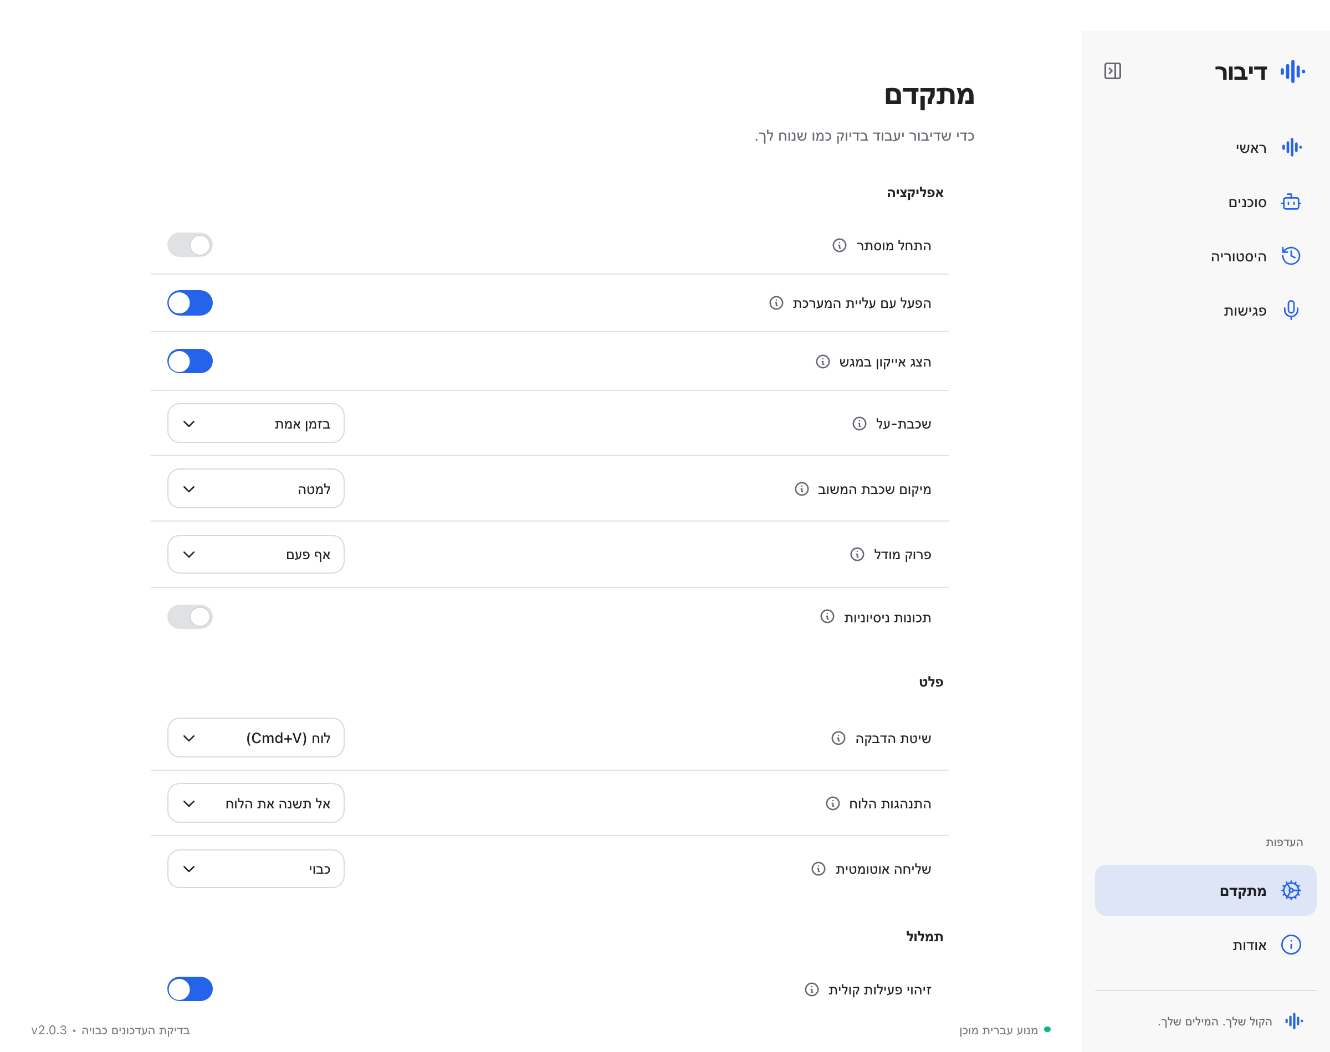Viewport: 1330px width, 1052px height.
Task: Click the info icon next to שכבת-על
Action: (859, 424)
